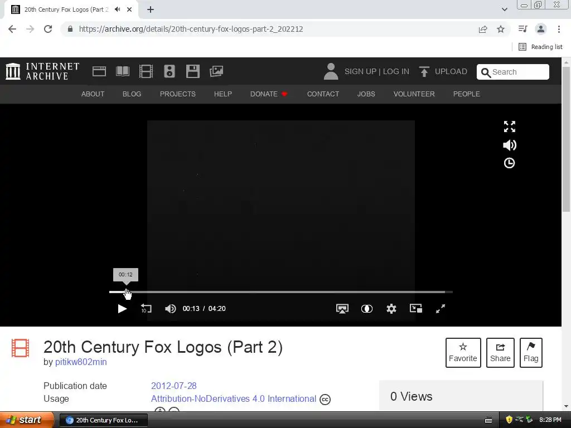
Task: Open the Software (floppy disk) section icon
Action: 192,71
